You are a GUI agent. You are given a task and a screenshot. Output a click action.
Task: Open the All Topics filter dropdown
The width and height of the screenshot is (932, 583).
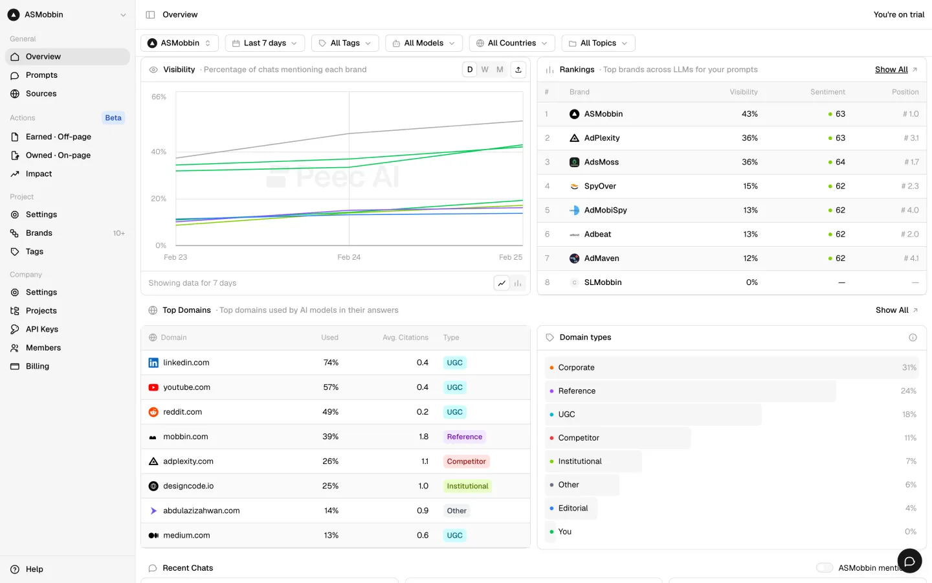[x=598, y=43]
